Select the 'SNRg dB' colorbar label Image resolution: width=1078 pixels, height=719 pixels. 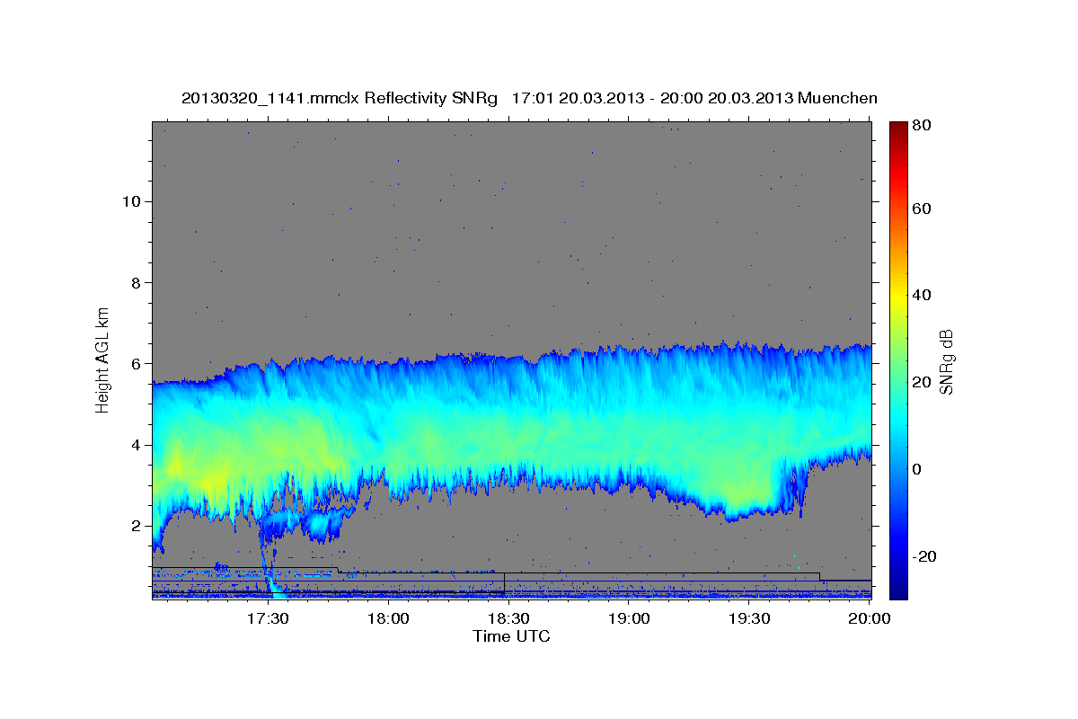point(946,362)
